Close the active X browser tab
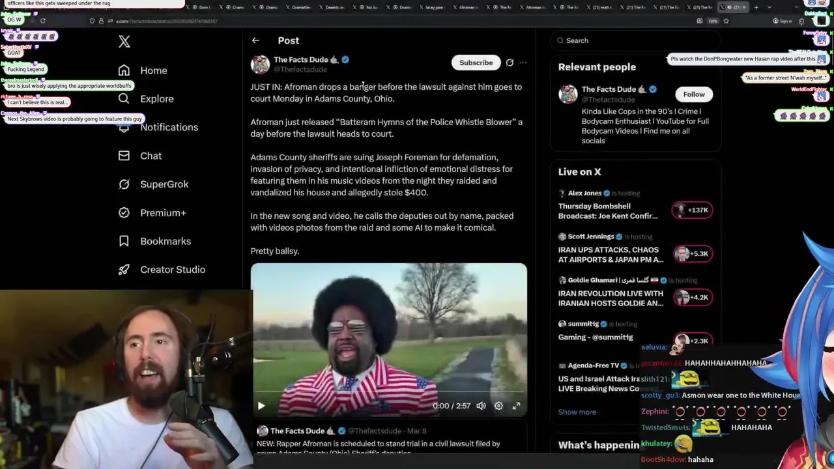The height and width of the screenshot is (469, 834). coord(744,7)
